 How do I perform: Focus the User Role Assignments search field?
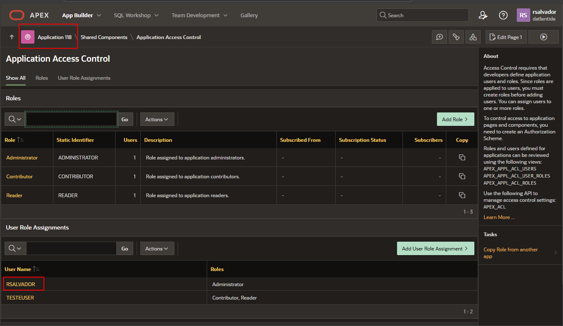[71, 249]
